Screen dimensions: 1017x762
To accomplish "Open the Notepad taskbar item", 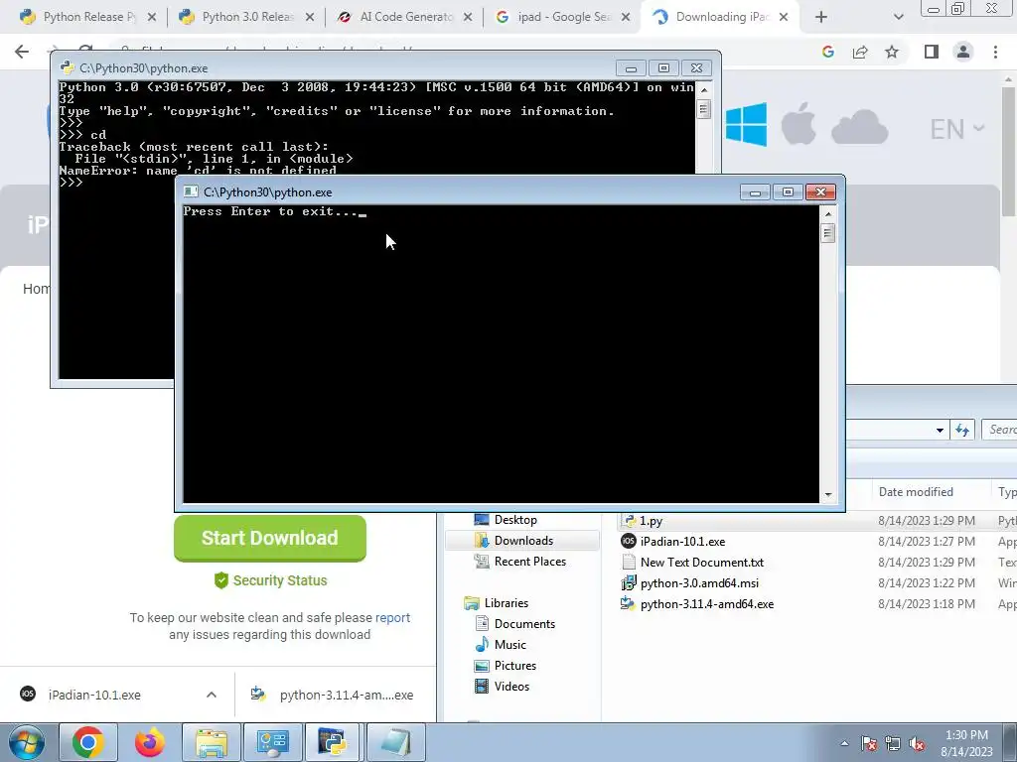I will [x=395, y=742].
